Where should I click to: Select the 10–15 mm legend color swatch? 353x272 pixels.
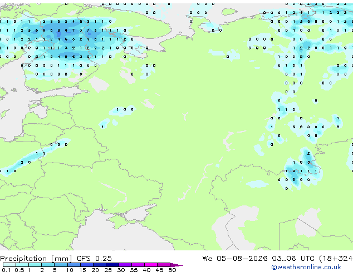(x=74, y=265)
